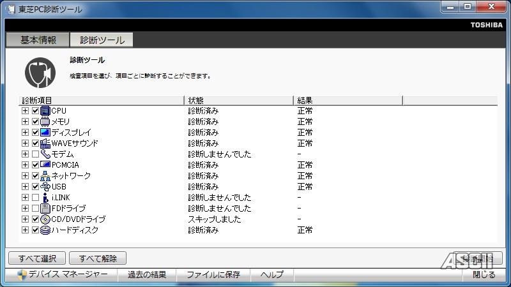
Task: Check the i.LINK checkbox
Action: [x=36, y=198]
